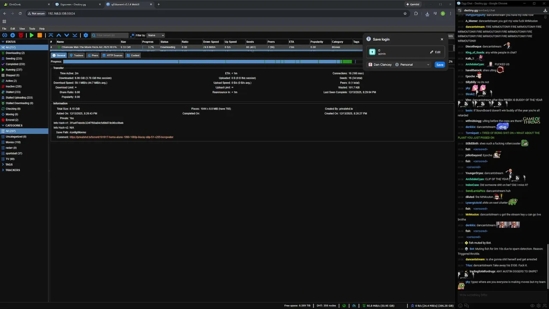Select Movies (110) category filter

click(24, 142)
